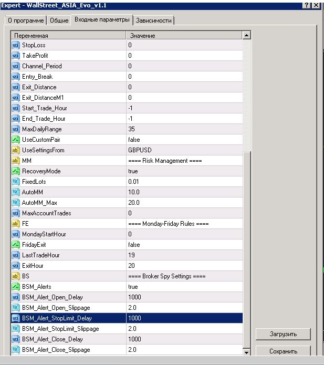This screenshot has height=365, width=324.
Task: Click the FixedLots value 0.01
Action: tap(133, 182)
